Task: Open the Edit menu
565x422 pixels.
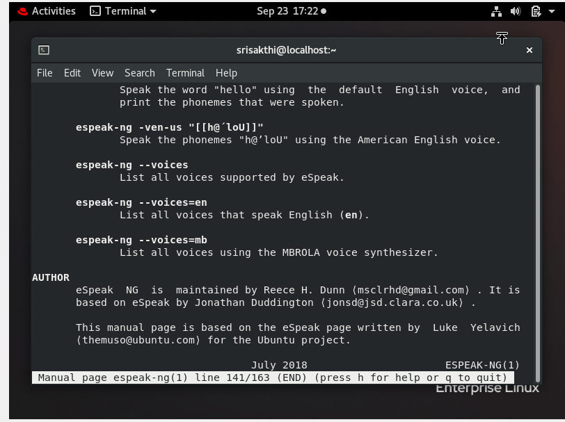Action: [x=72, y=72]
